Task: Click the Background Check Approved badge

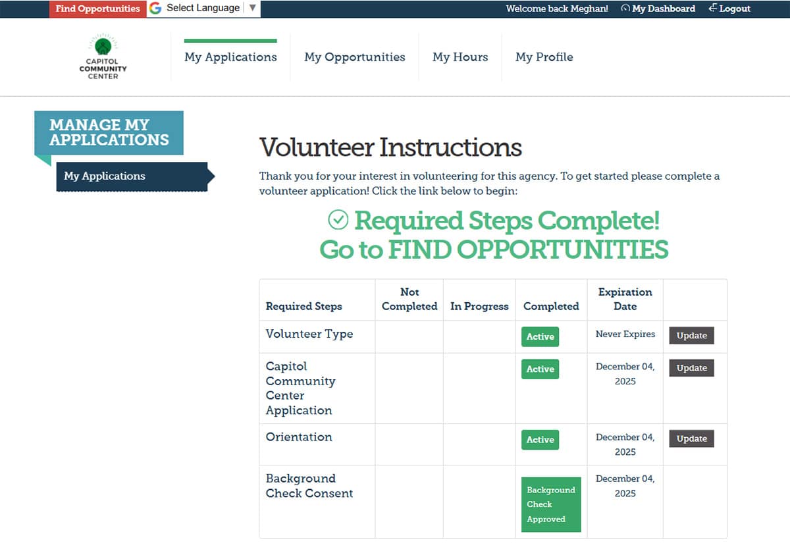Action: point(550,505)
